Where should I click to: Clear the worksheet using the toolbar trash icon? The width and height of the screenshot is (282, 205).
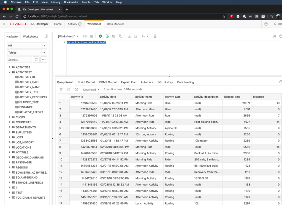tap(155, 36)
